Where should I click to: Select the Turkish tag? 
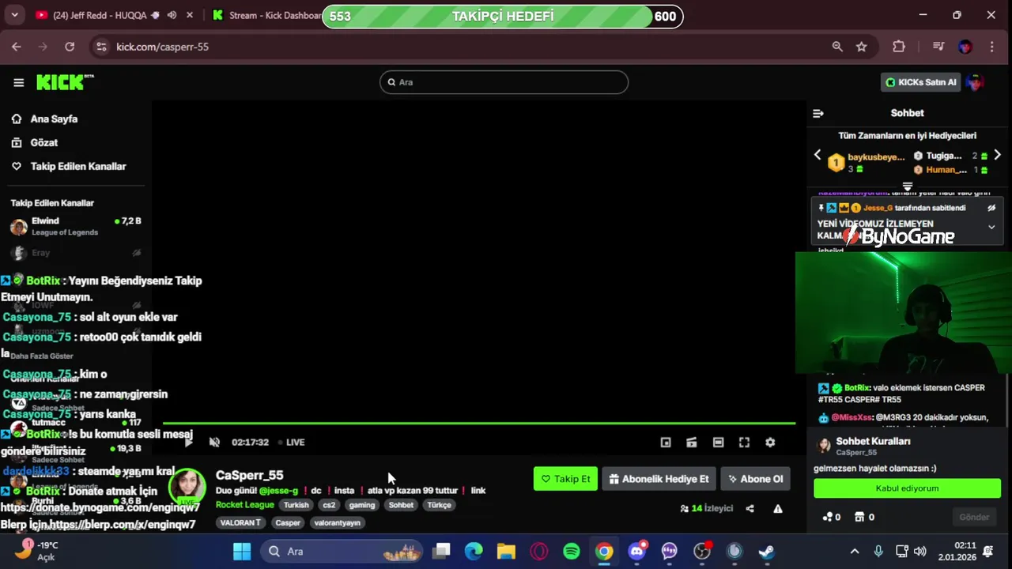coord(296,505)
